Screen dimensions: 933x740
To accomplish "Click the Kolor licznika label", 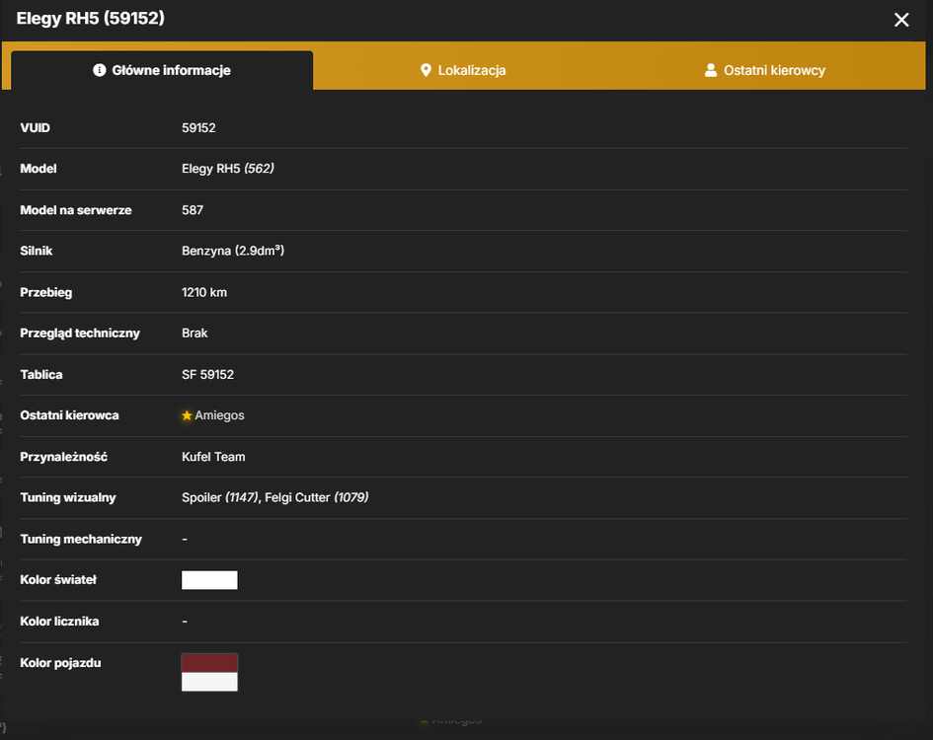I will [x=59, y=621].
